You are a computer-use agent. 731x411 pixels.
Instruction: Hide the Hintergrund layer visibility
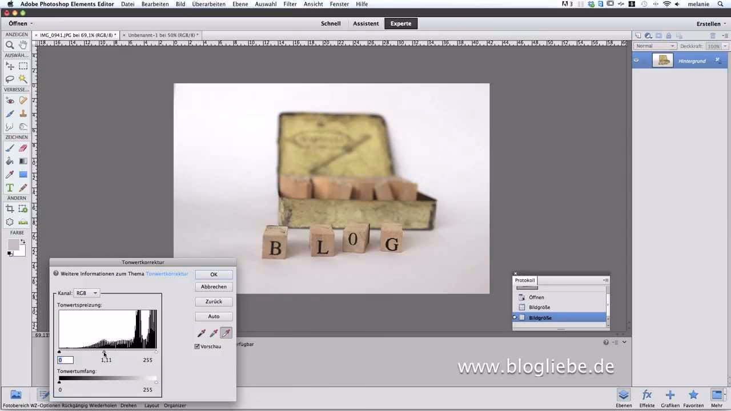click(x=637, y=61)
